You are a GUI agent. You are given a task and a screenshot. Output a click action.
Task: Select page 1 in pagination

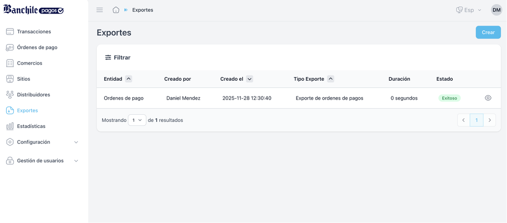coord(477,120)
